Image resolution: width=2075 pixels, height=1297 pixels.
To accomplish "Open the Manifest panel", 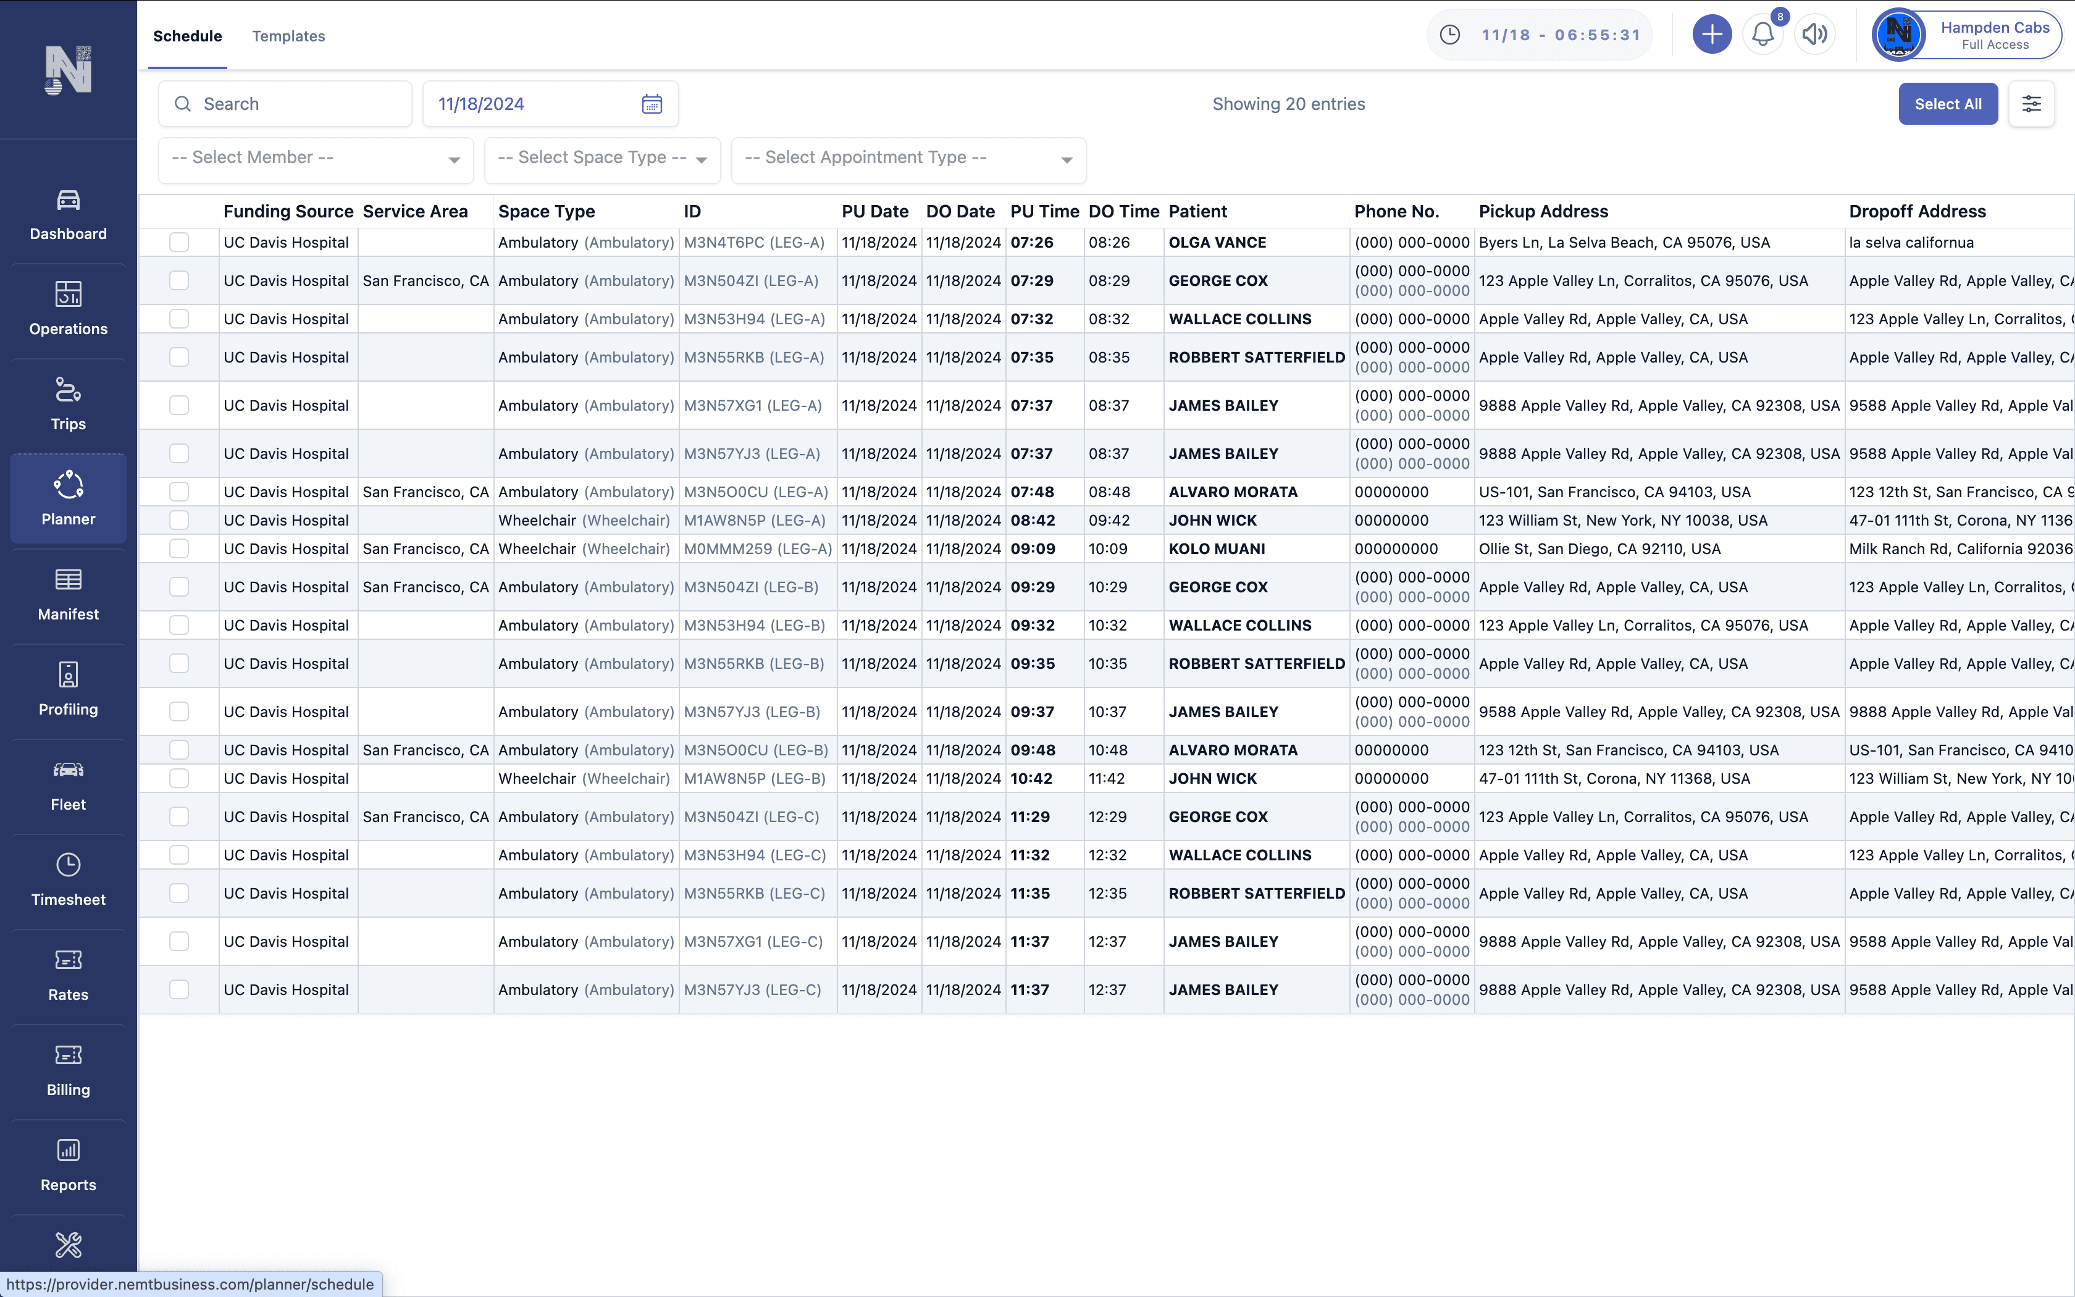I will point(69,593).
